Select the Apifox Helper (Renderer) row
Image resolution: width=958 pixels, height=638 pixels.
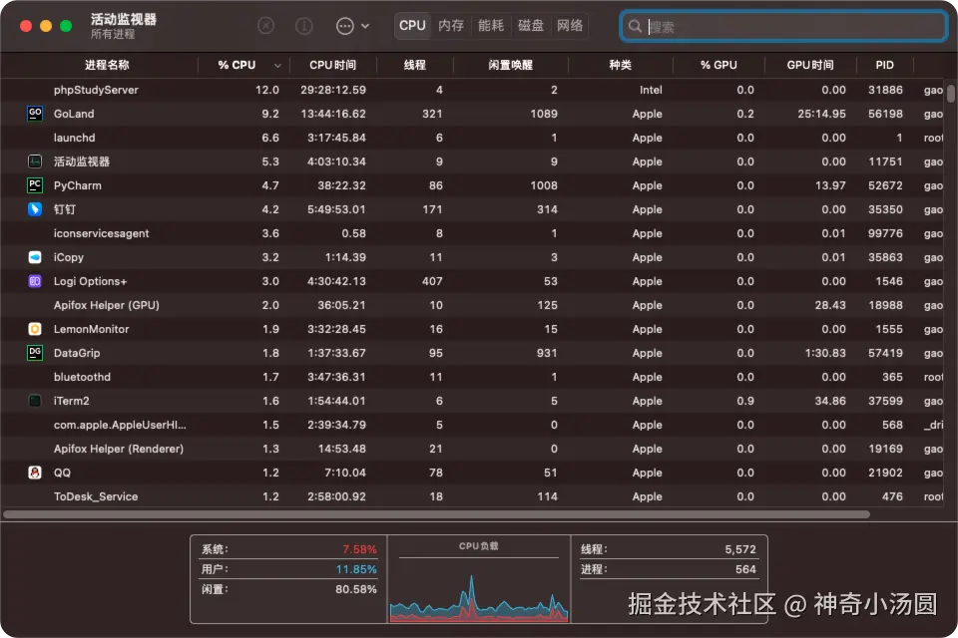(x=472, y=449)
